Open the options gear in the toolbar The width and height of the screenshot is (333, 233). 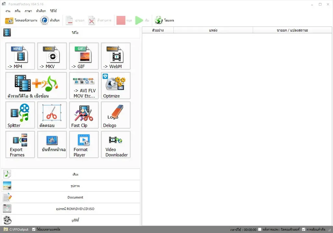click(x=44, y=20)
